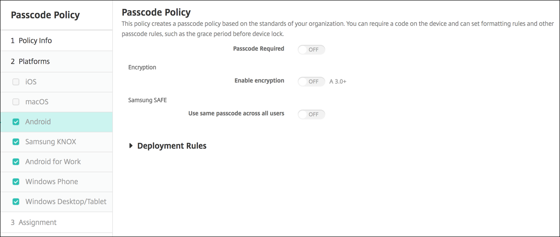Select the Windows Desktop/Tablet platform label

[x=66, y=201]
